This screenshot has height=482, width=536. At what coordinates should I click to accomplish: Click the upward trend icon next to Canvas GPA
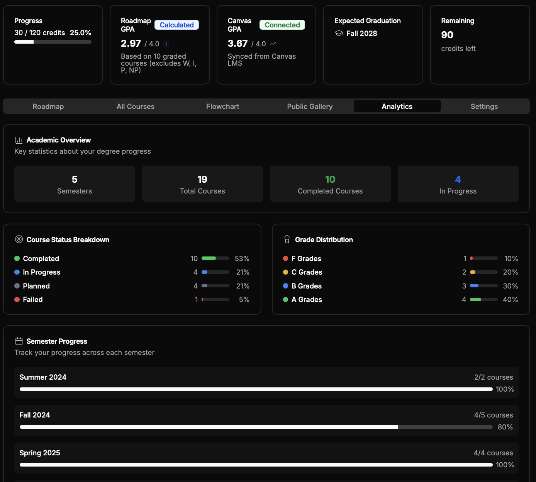(x=273, y=44)
